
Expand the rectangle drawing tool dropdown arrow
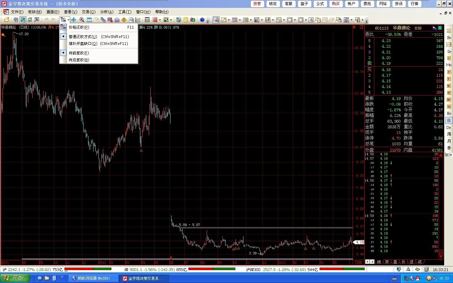295,20
